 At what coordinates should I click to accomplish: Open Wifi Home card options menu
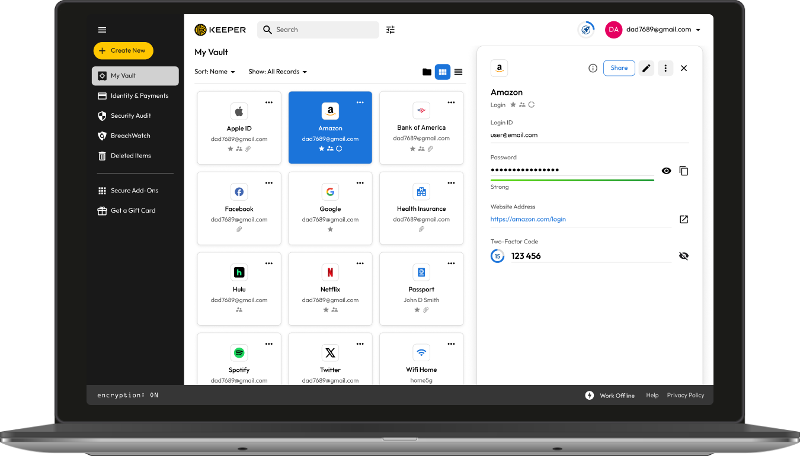click(451, 344)
